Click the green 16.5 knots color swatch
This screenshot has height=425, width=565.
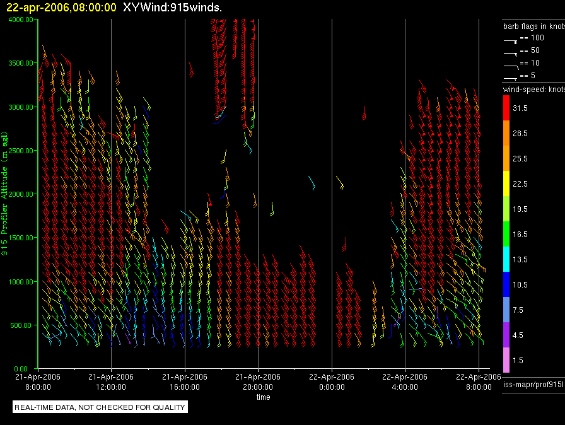pyautogui.click(x=506, y=234)
